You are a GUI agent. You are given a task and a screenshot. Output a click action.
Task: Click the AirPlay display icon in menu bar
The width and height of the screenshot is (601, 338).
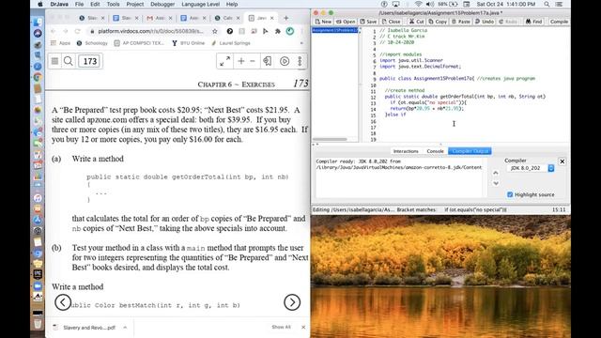[395, 4]
